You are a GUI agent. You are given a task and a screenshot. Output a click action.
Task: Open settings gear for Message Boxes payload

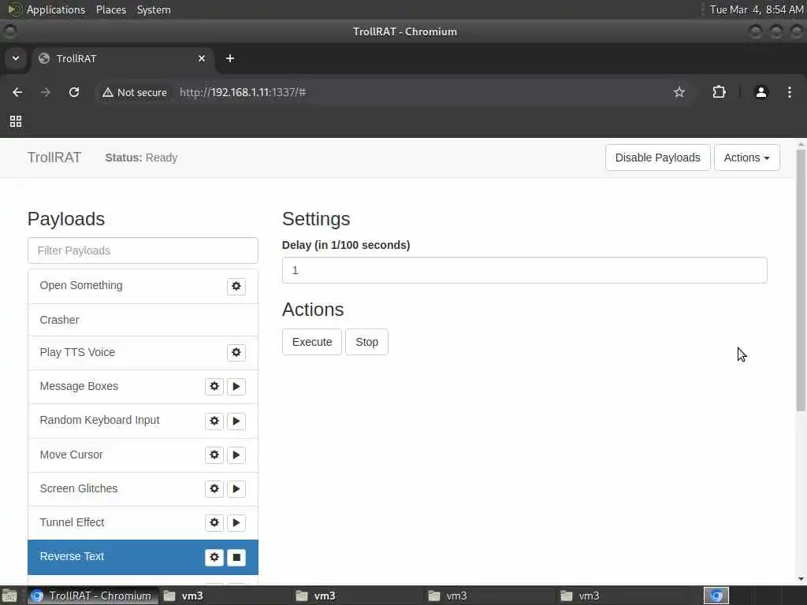(x=214, y=386)
